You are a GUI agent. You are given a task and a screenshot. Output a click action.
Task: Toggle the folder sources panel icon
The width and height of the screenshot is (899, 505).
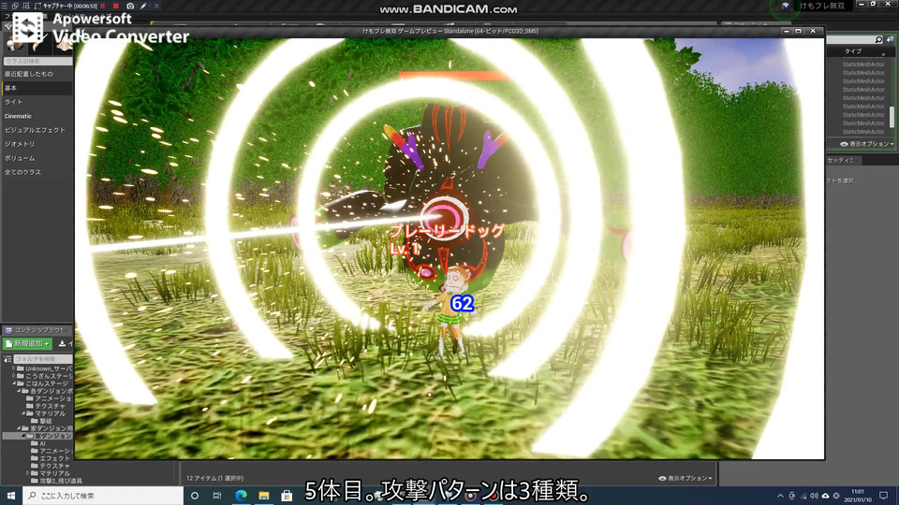[x=7, y=359]
